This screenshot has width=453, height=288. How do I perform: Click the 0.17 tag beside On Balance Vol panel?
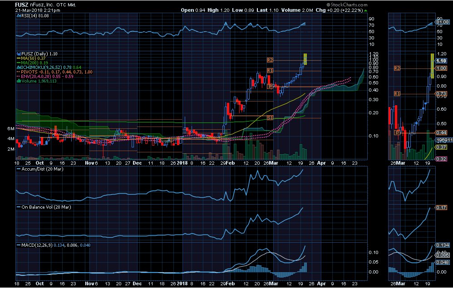pyautogui.click(x=442, y=207)
